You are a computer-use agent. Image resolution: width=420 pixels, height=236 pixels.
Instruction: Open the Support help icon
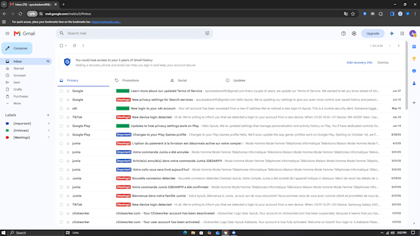343,33
